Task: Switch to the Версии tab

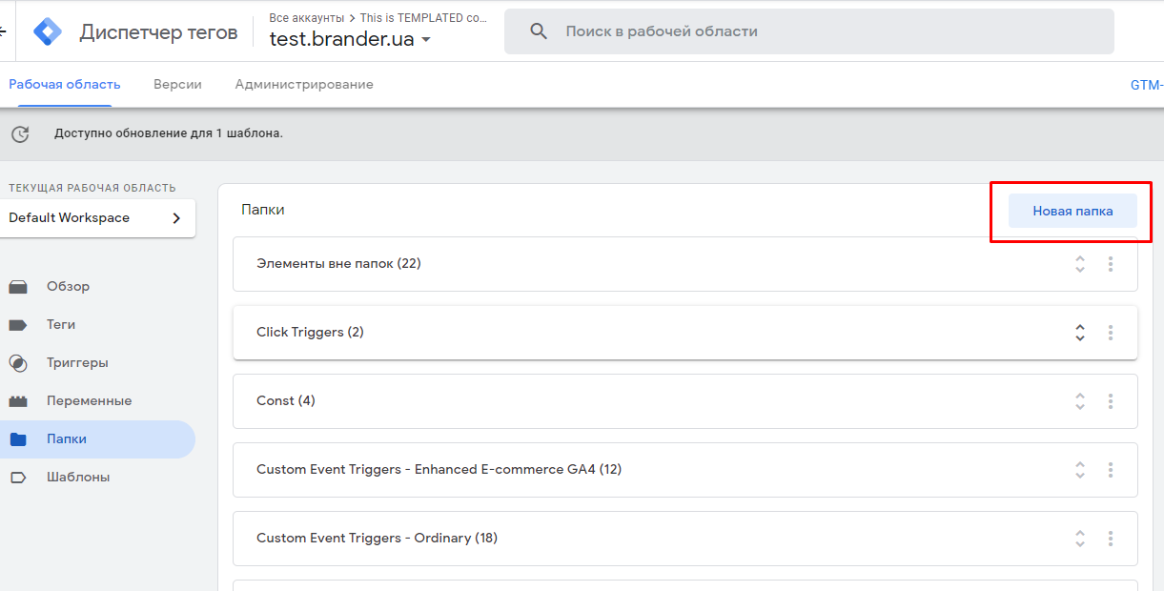Action: coord(177,84)
